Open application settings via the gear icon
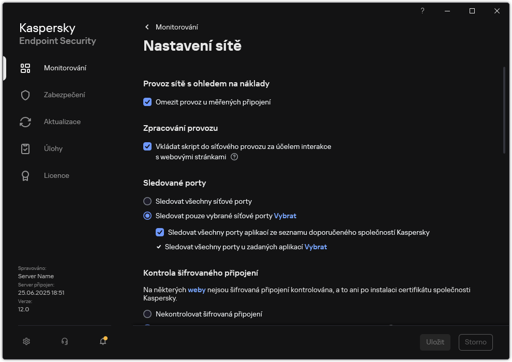Screen dimensions: 512x362 coord(26,341)
